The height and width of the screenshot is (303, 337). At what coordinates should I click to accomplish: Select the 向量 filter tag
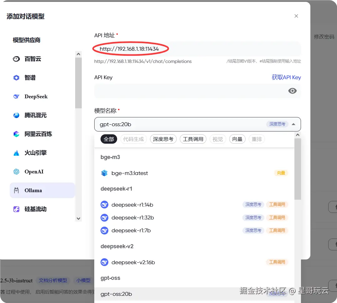coord(237,139)
